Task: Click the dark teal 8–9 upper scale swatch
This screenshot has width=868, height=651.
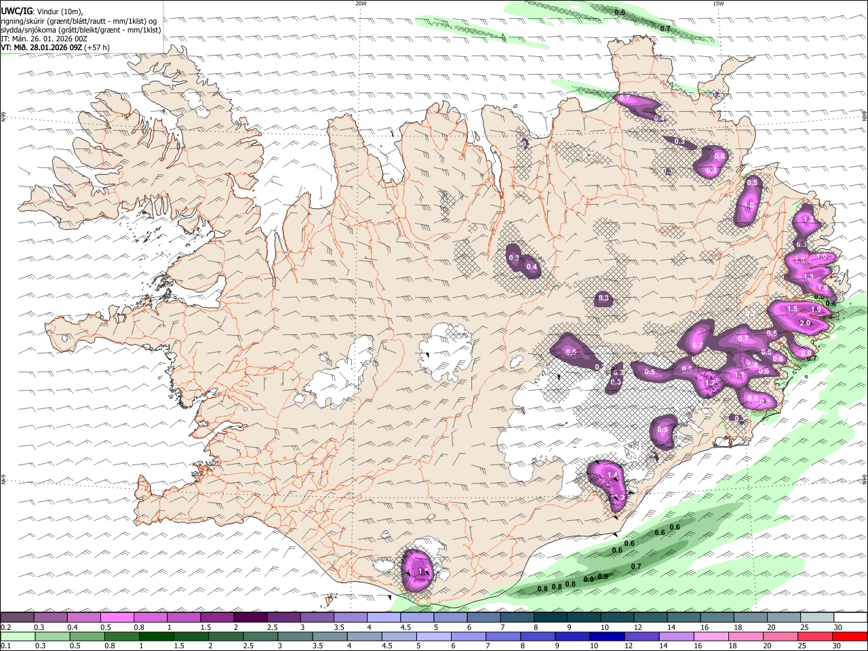Action: tap(550, 617)
